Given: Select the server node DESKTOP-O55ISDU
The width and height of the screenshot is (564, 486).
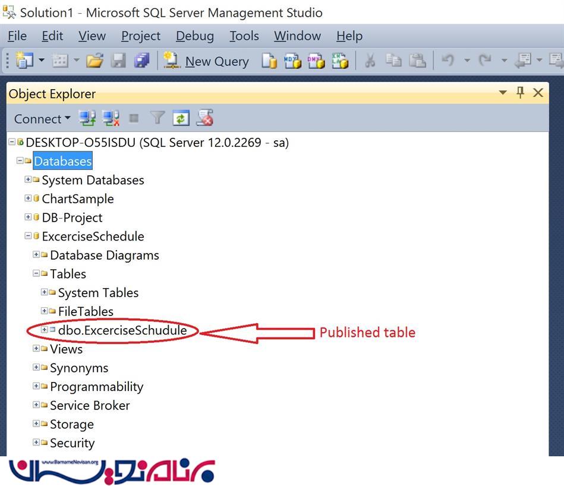Looking at the screenshot, I should click(157, 143).
